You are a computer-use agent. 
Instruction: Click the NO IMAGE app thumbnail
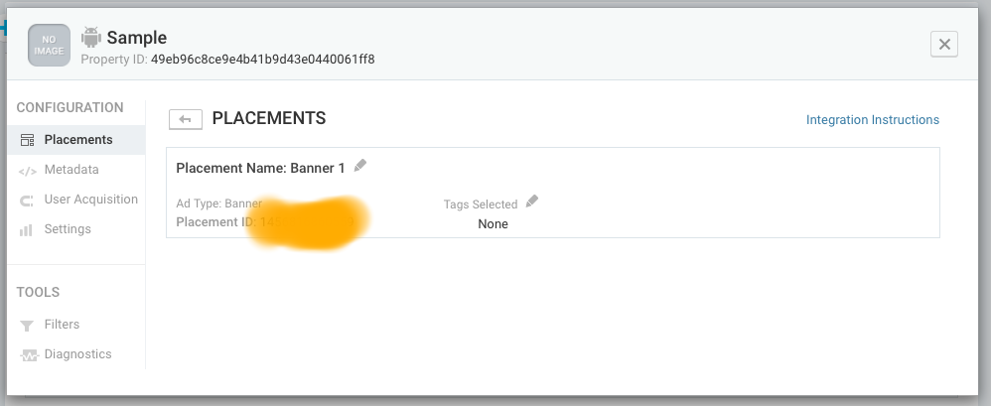click(50, 46)
